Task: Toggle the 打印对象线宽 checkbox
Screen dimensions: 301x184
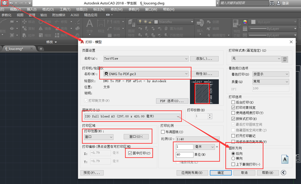Action: pyautogui.click(x=233, y=107)
